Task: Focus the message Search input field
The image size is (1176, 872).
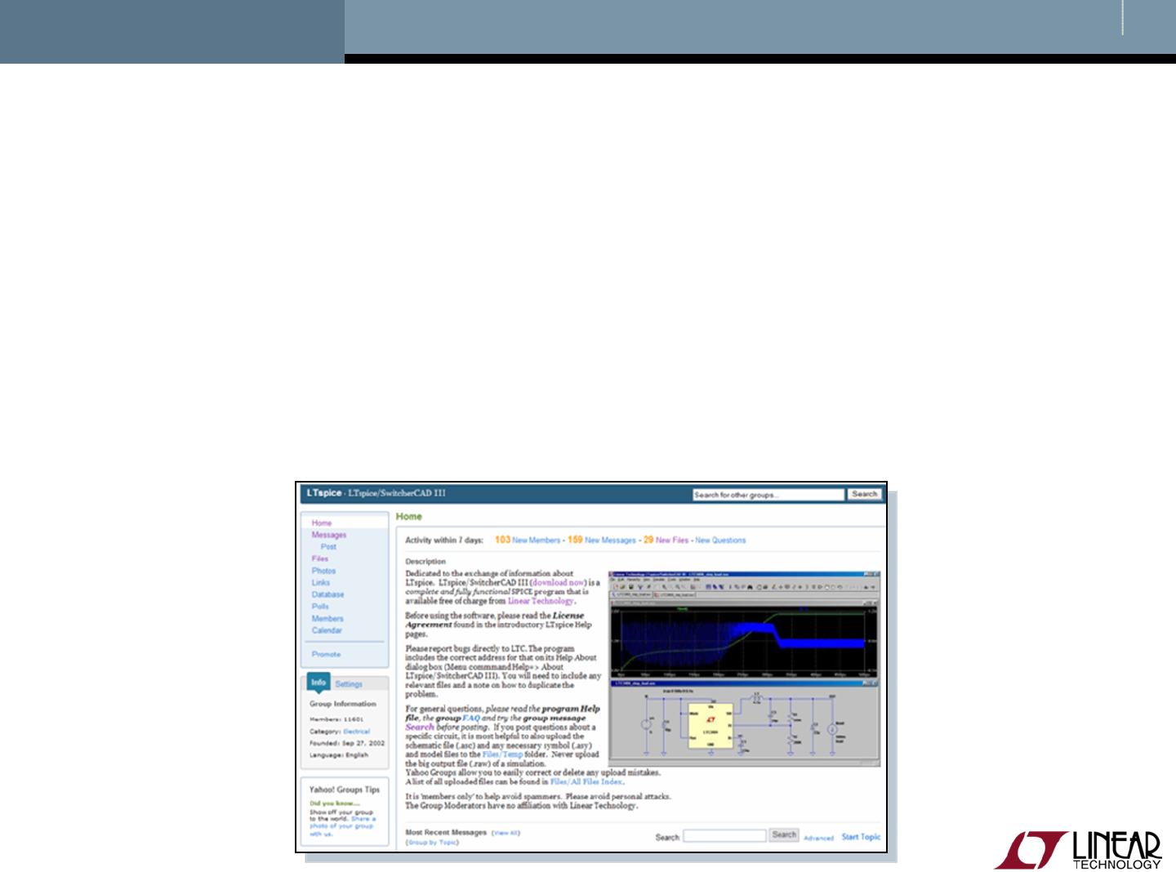Action: pyautogui.click(x=724, y=836)
